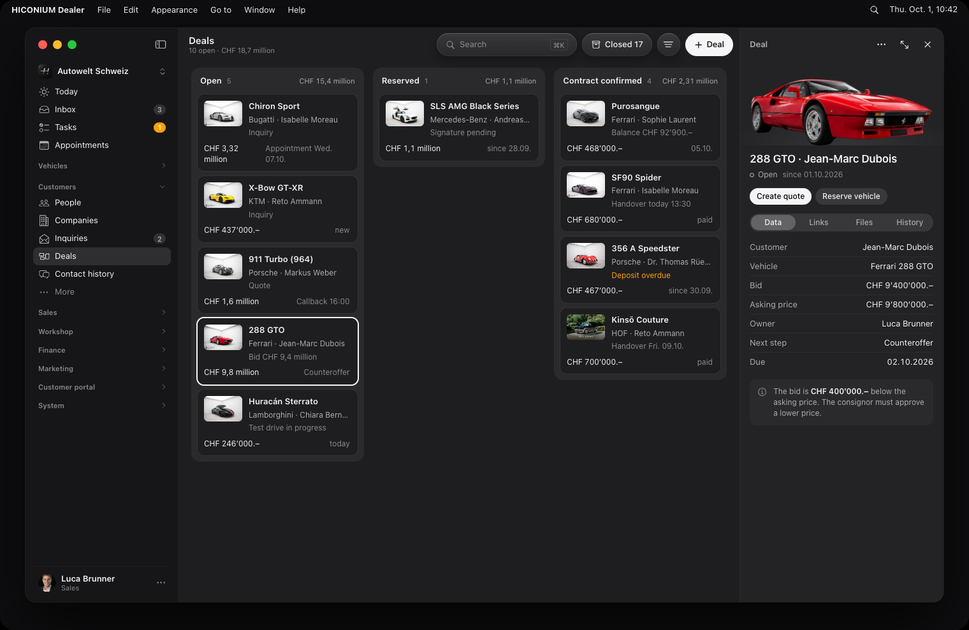
Task: Show More sidebar items
Action: 102,292
